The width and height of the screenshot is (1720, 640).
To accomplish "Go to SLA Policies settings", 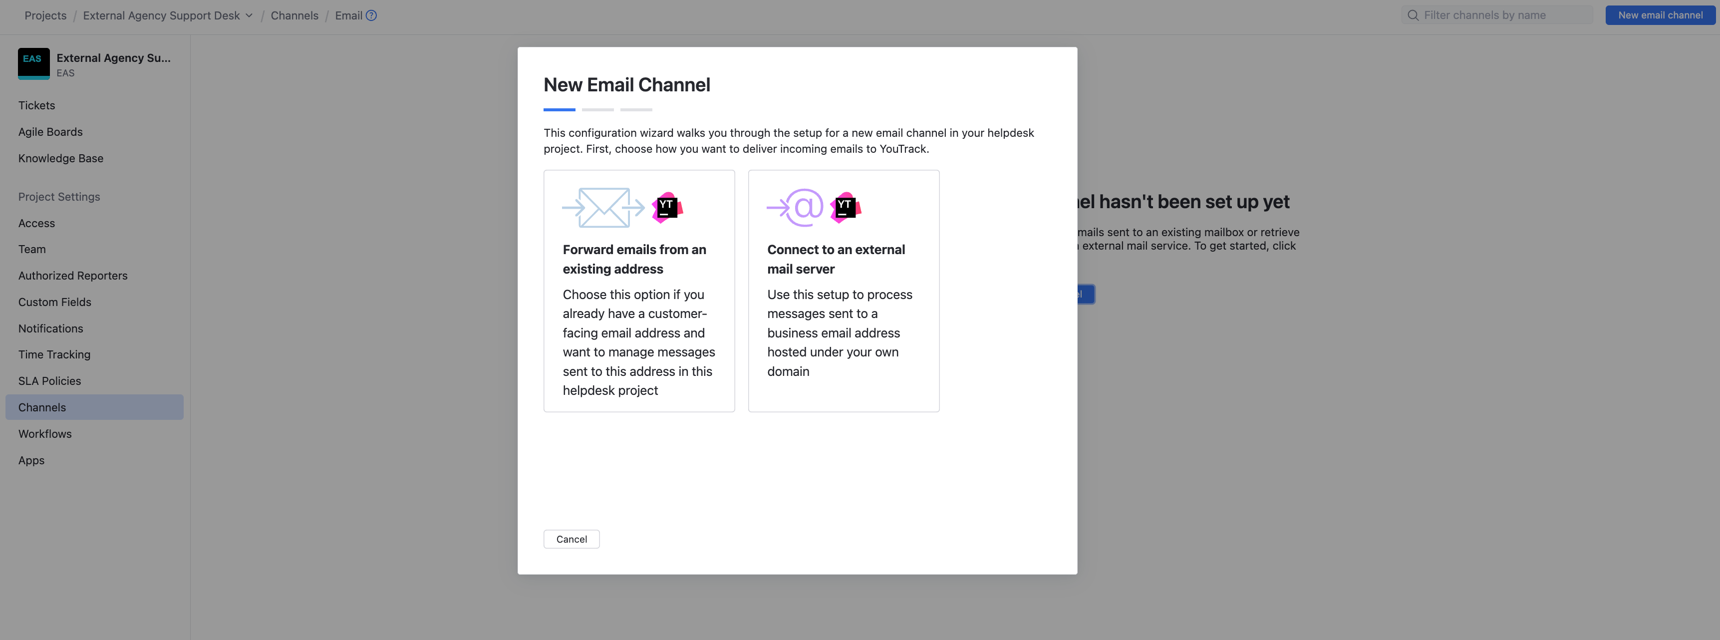I will tap(49, 381).
